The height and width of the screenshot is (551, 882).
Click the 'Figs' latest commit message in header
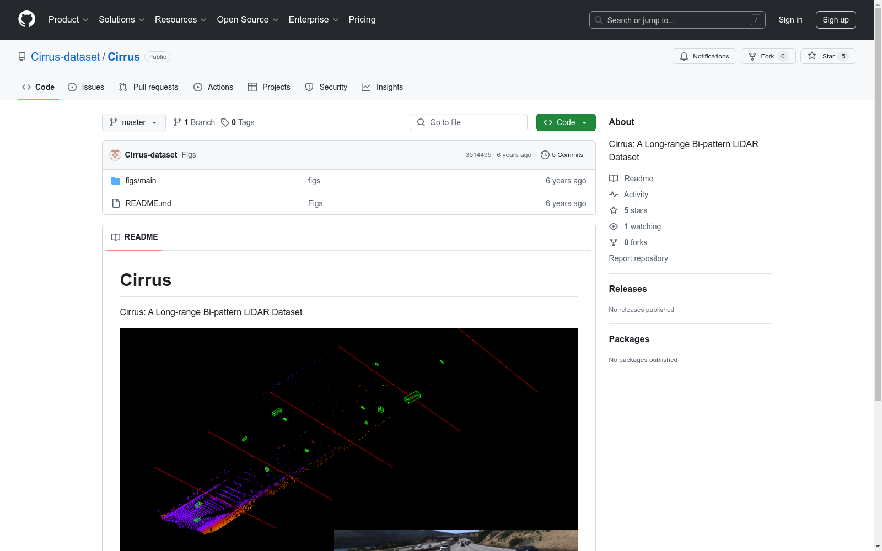[189, 155]
